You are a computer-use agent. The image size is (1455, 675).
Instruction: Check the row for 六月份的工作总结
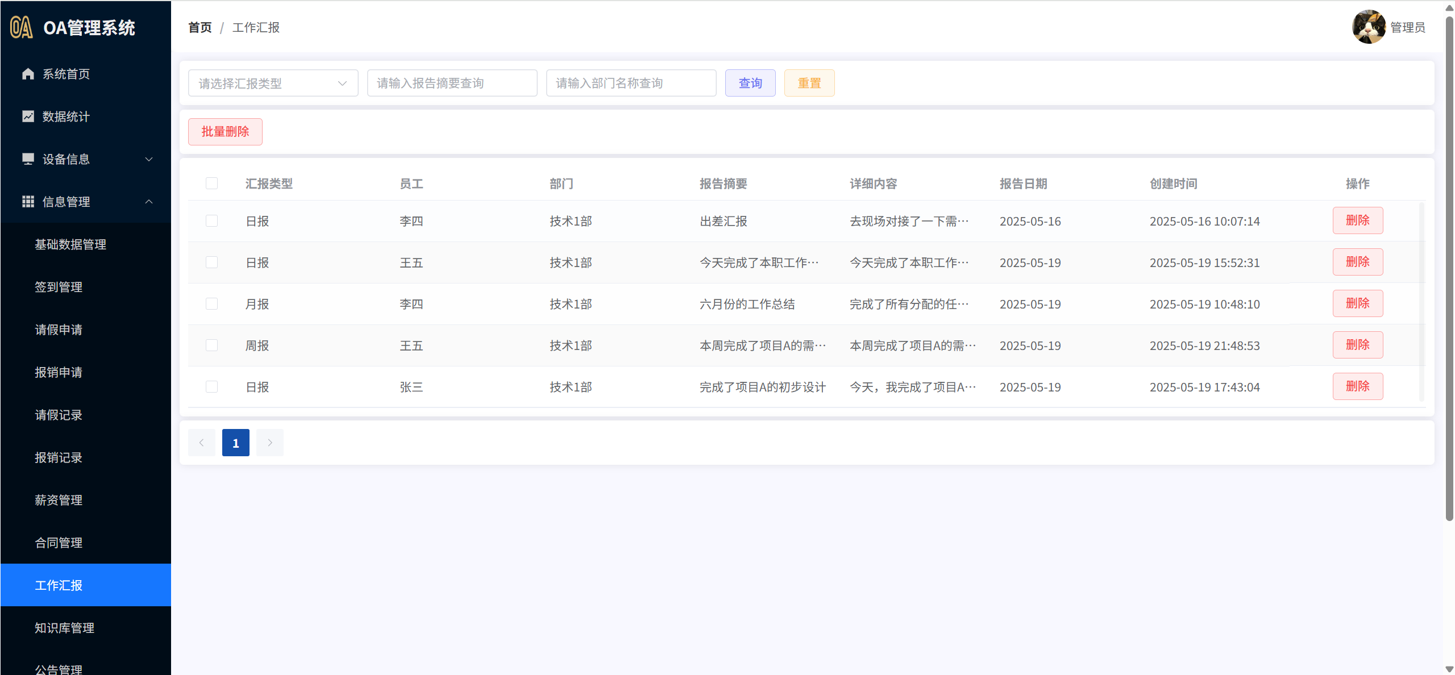coord(211,304)
